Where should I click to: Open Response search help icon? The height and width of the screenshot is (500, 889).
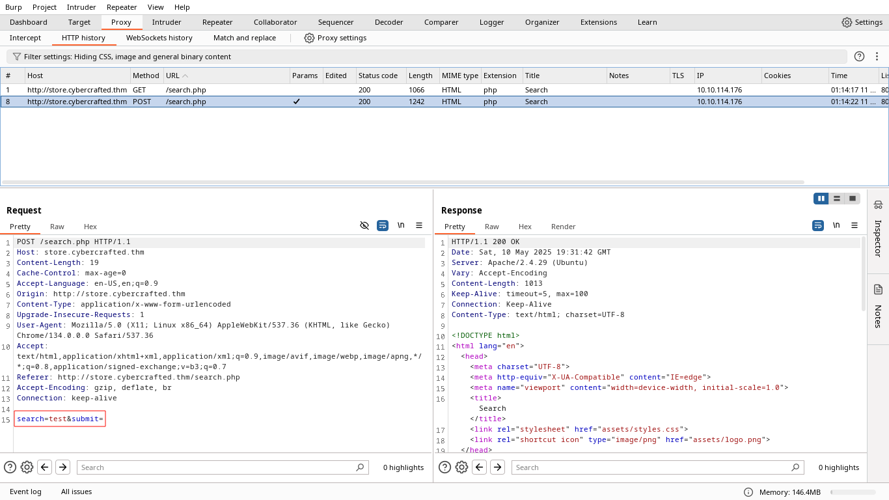pos(444,467)
